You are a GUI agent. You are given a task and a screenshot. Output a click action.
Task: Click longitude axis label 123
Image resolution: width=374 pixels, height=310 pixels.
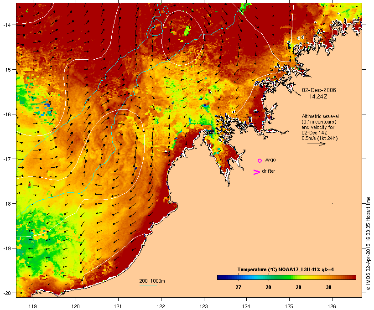[x=204, y=306]
